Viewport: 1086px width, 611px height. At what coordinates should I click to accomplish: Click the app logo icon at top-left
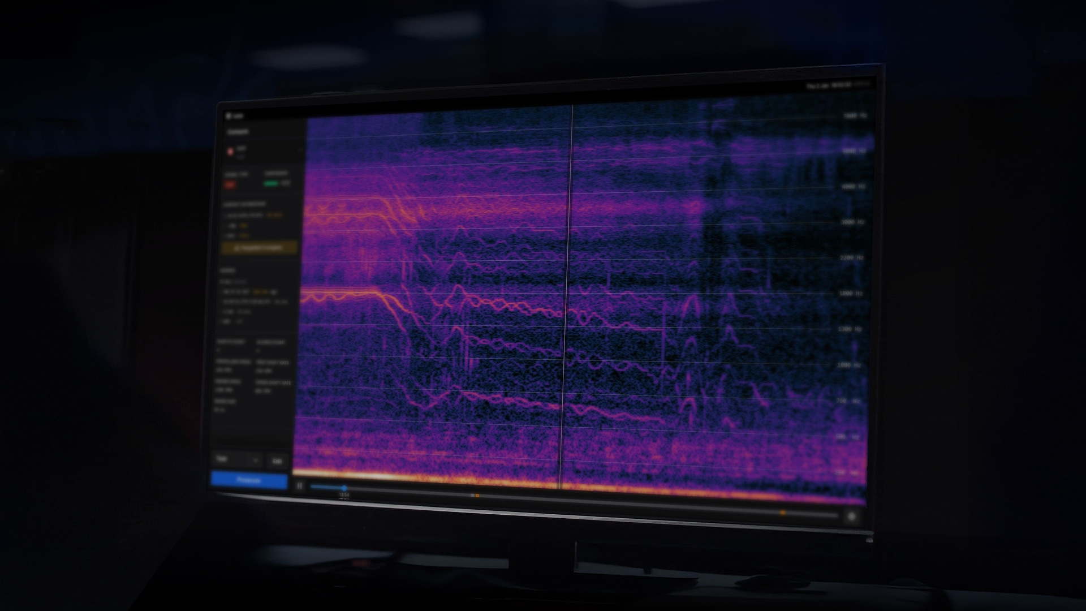click(x=229, y=116)
